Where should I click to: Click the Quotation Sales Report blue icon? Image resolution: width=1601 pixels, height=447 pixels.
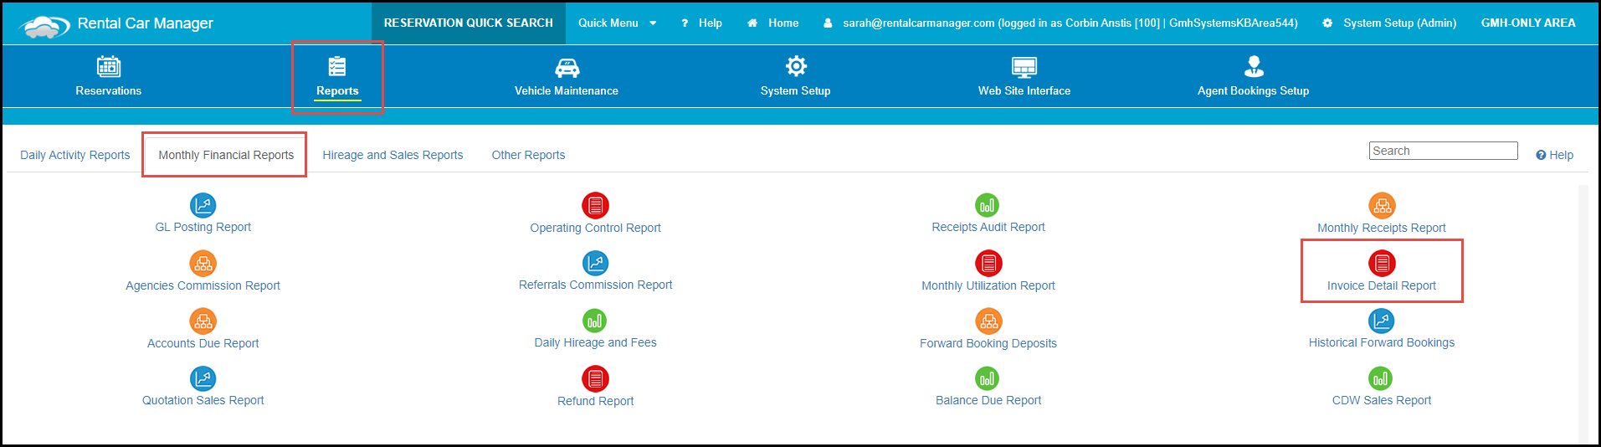pyautogui.click(x=203, y=378)
